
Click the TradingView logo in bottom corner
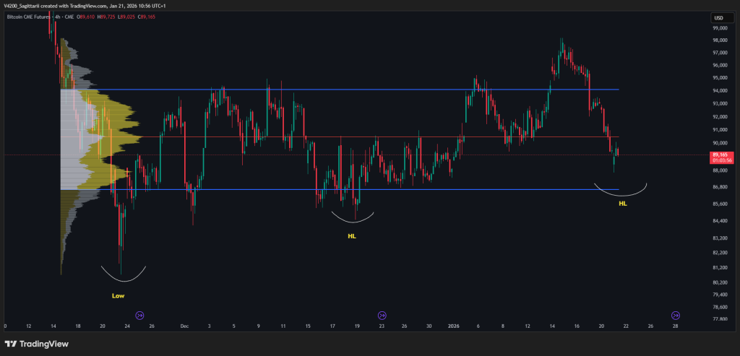[37, 344]
